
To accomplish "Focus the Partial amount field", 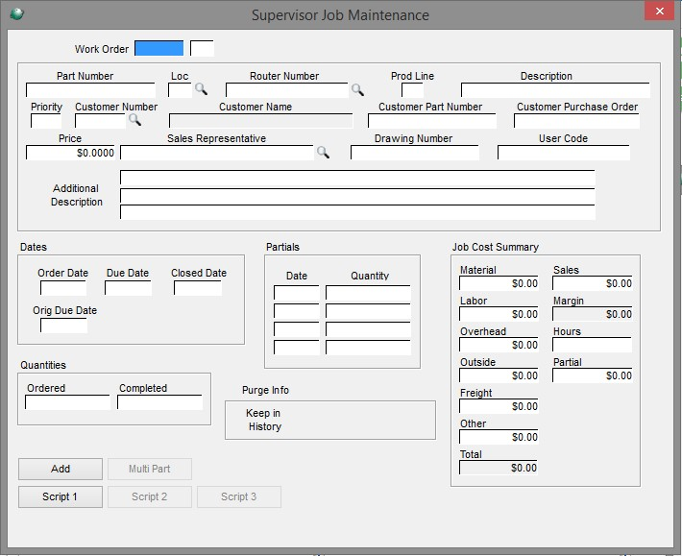I will click(593, 375).
